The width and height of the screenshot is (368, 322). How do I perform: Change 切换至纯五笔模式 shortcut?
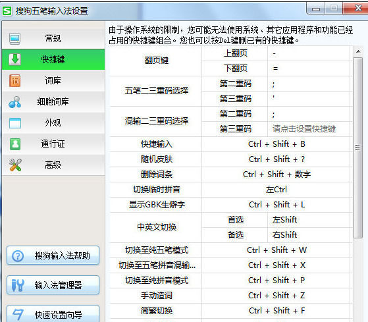(x=276, y=250)
